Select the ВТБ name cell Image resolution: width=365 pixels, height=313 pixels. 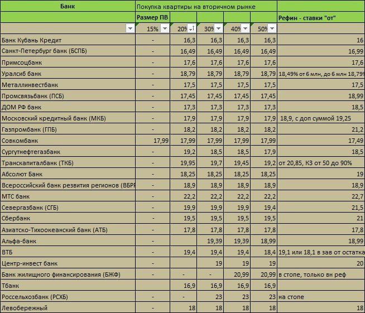(68, 252)
